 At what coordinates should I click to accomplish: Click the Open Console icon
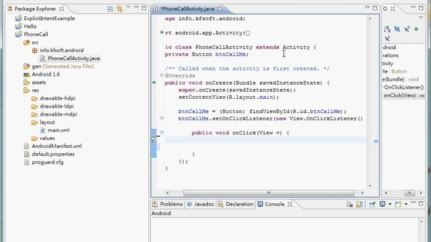tap(398, 204)
